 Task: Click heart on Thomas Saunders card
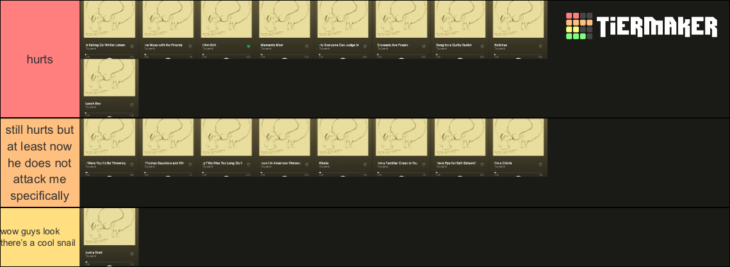190,165
